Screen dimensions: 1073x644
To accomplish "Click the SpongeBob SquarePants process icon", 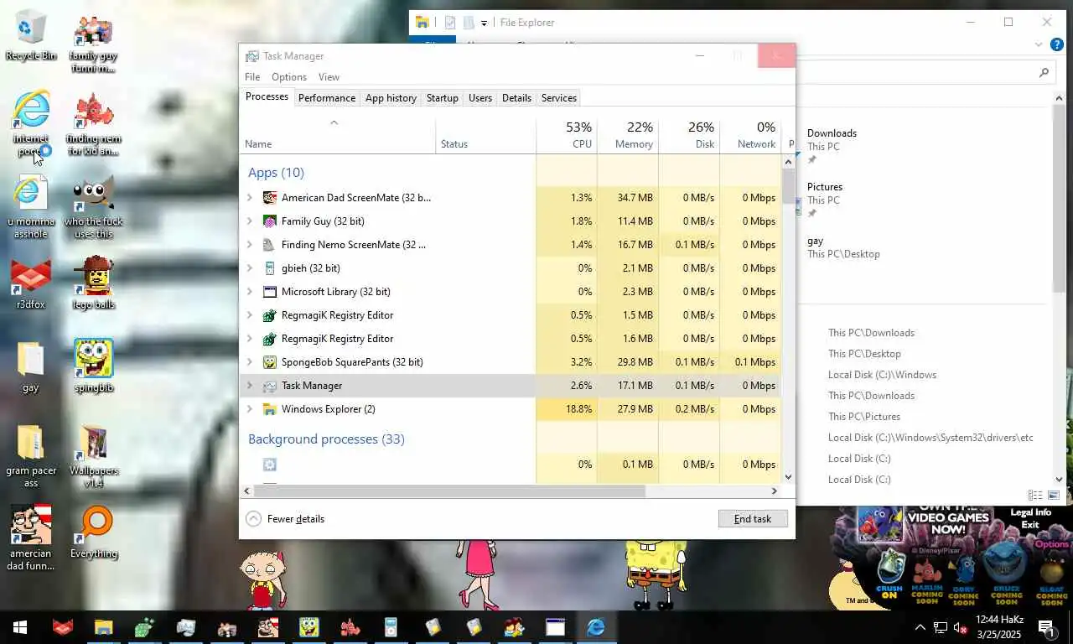I will tap(269, 362).
